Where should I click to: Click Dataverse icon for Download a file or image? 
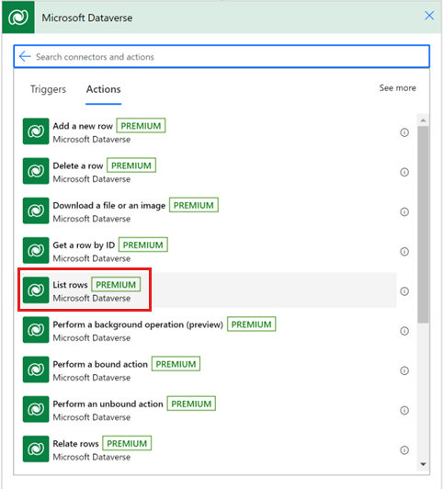pyautogui.click(x=36, y=210)
